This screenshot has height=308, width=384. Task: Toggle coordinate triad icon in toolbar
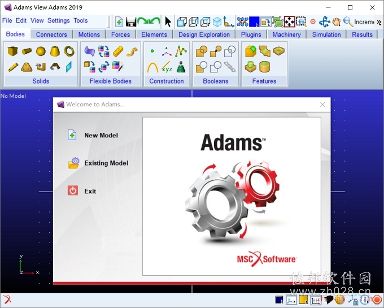(228, 22)
